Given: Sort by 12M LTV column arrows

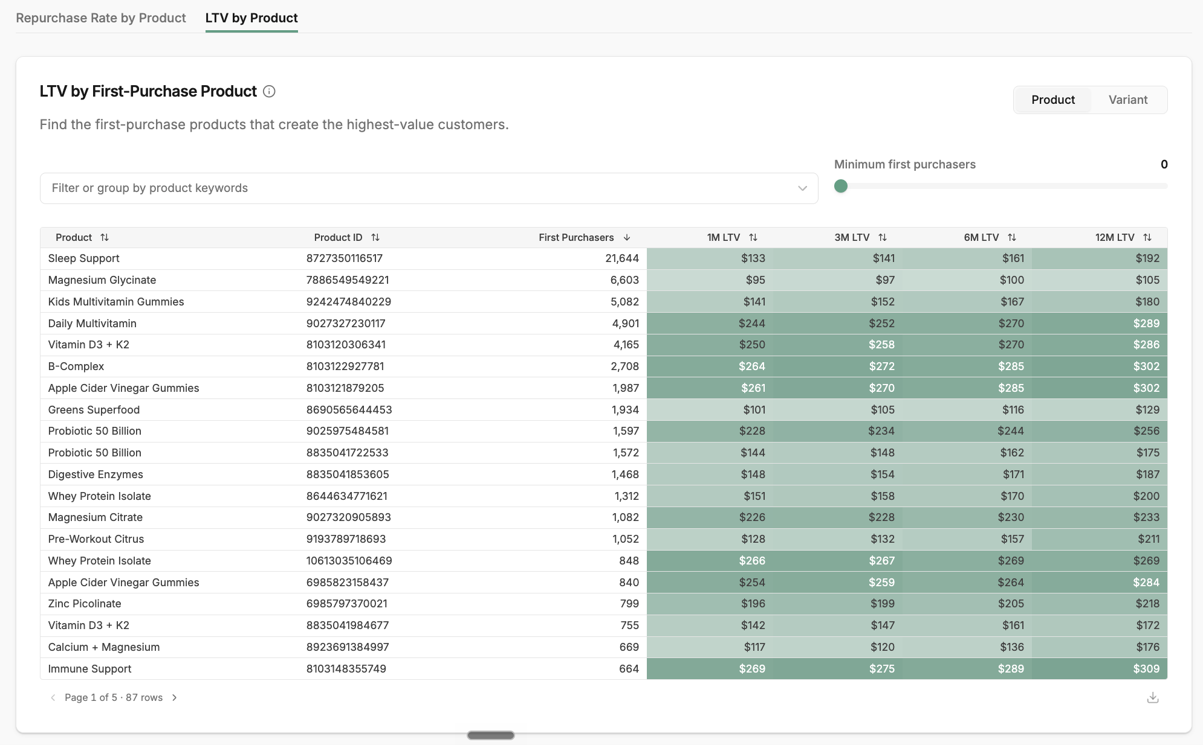Looking at the screenshot, I should coord(1147,237).
